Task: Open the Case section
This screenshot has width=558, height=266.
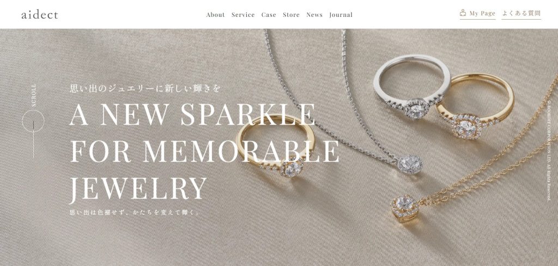Action: pyautogui.click(x=269, y=15)
